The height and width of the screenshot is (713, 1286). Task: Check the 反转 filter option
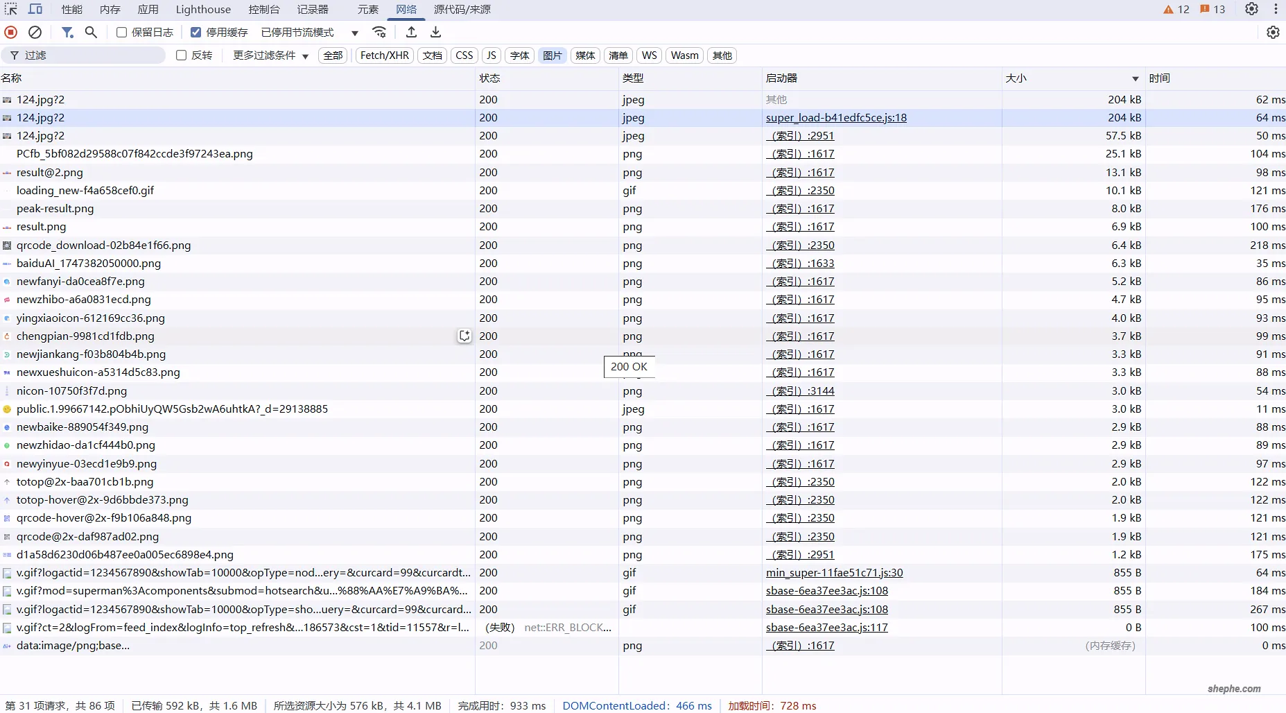[x=181, y=55]
